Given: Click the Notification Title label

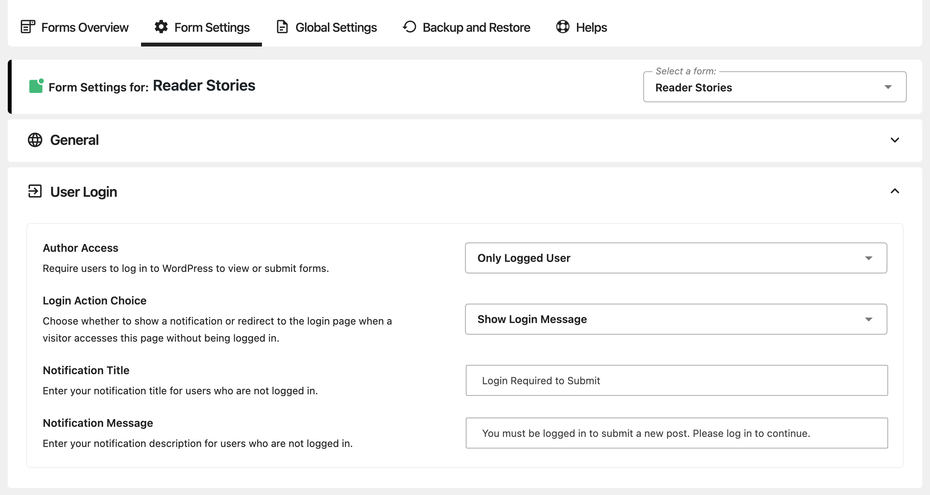Looking at the screenshot, I should coord(86,370).
